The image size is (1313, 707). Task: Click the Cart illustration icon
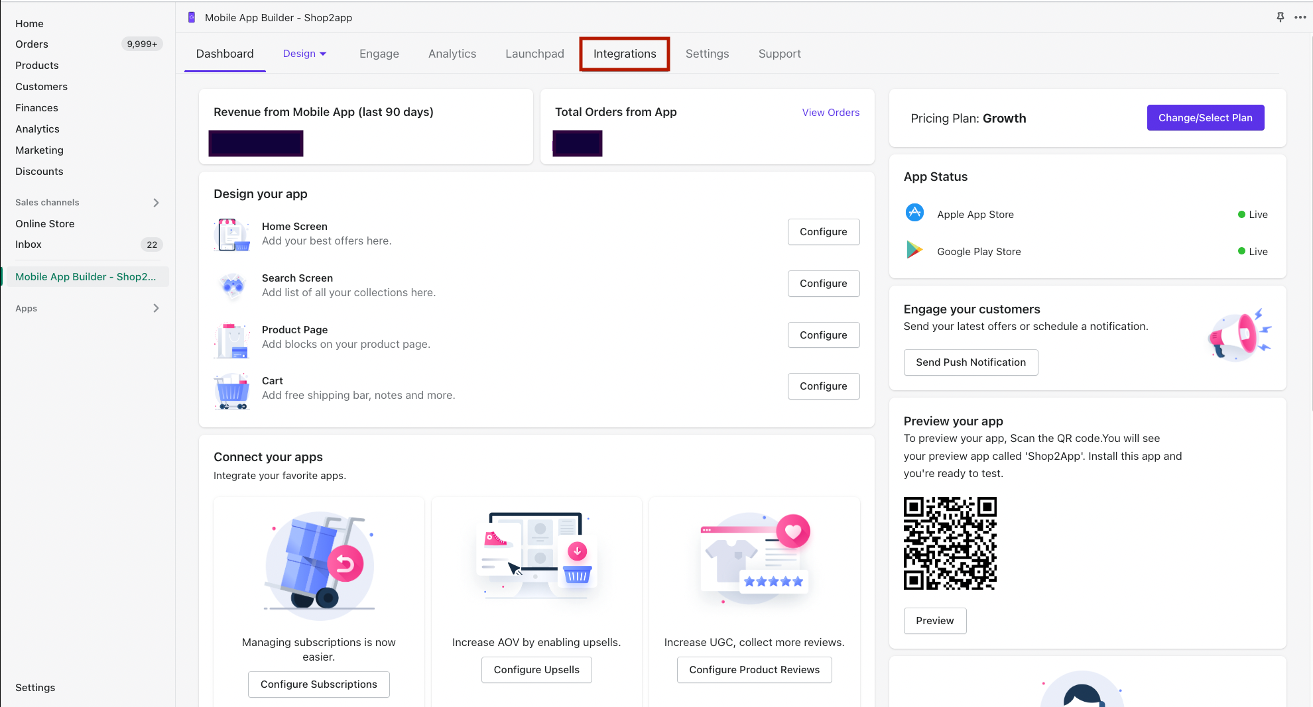(232, 391)
